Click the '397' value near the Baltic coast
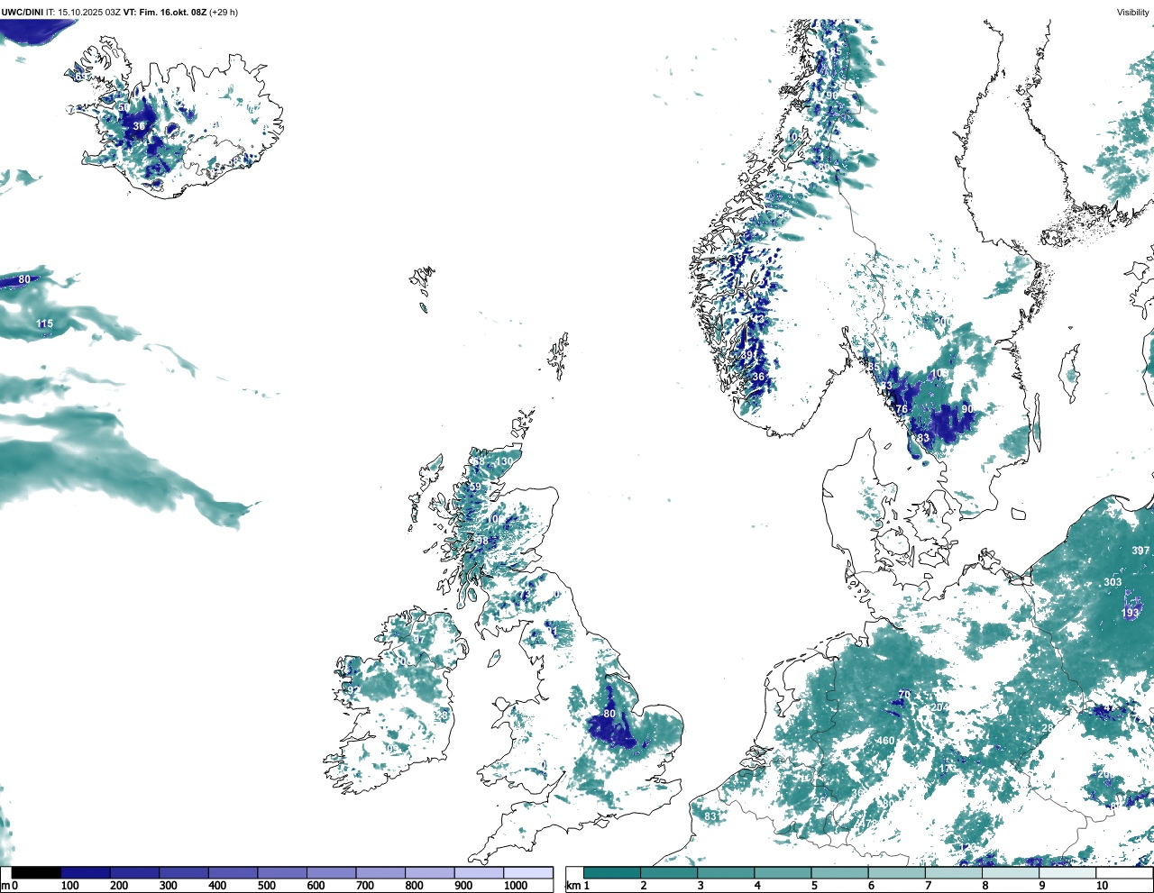Screen dimensions: 1154x893 coord(1140,551)
